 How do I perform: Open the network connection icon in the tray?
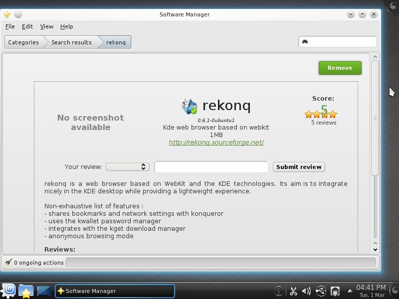click(335, 291)
